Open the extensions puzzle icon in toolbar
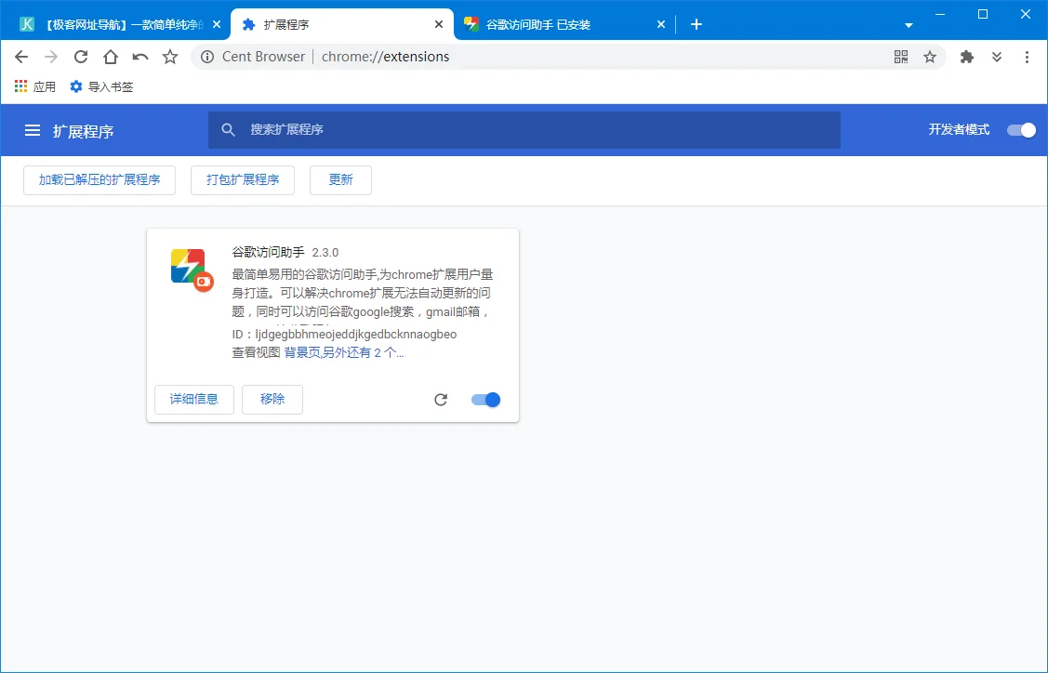 click(x=966, y=57)
